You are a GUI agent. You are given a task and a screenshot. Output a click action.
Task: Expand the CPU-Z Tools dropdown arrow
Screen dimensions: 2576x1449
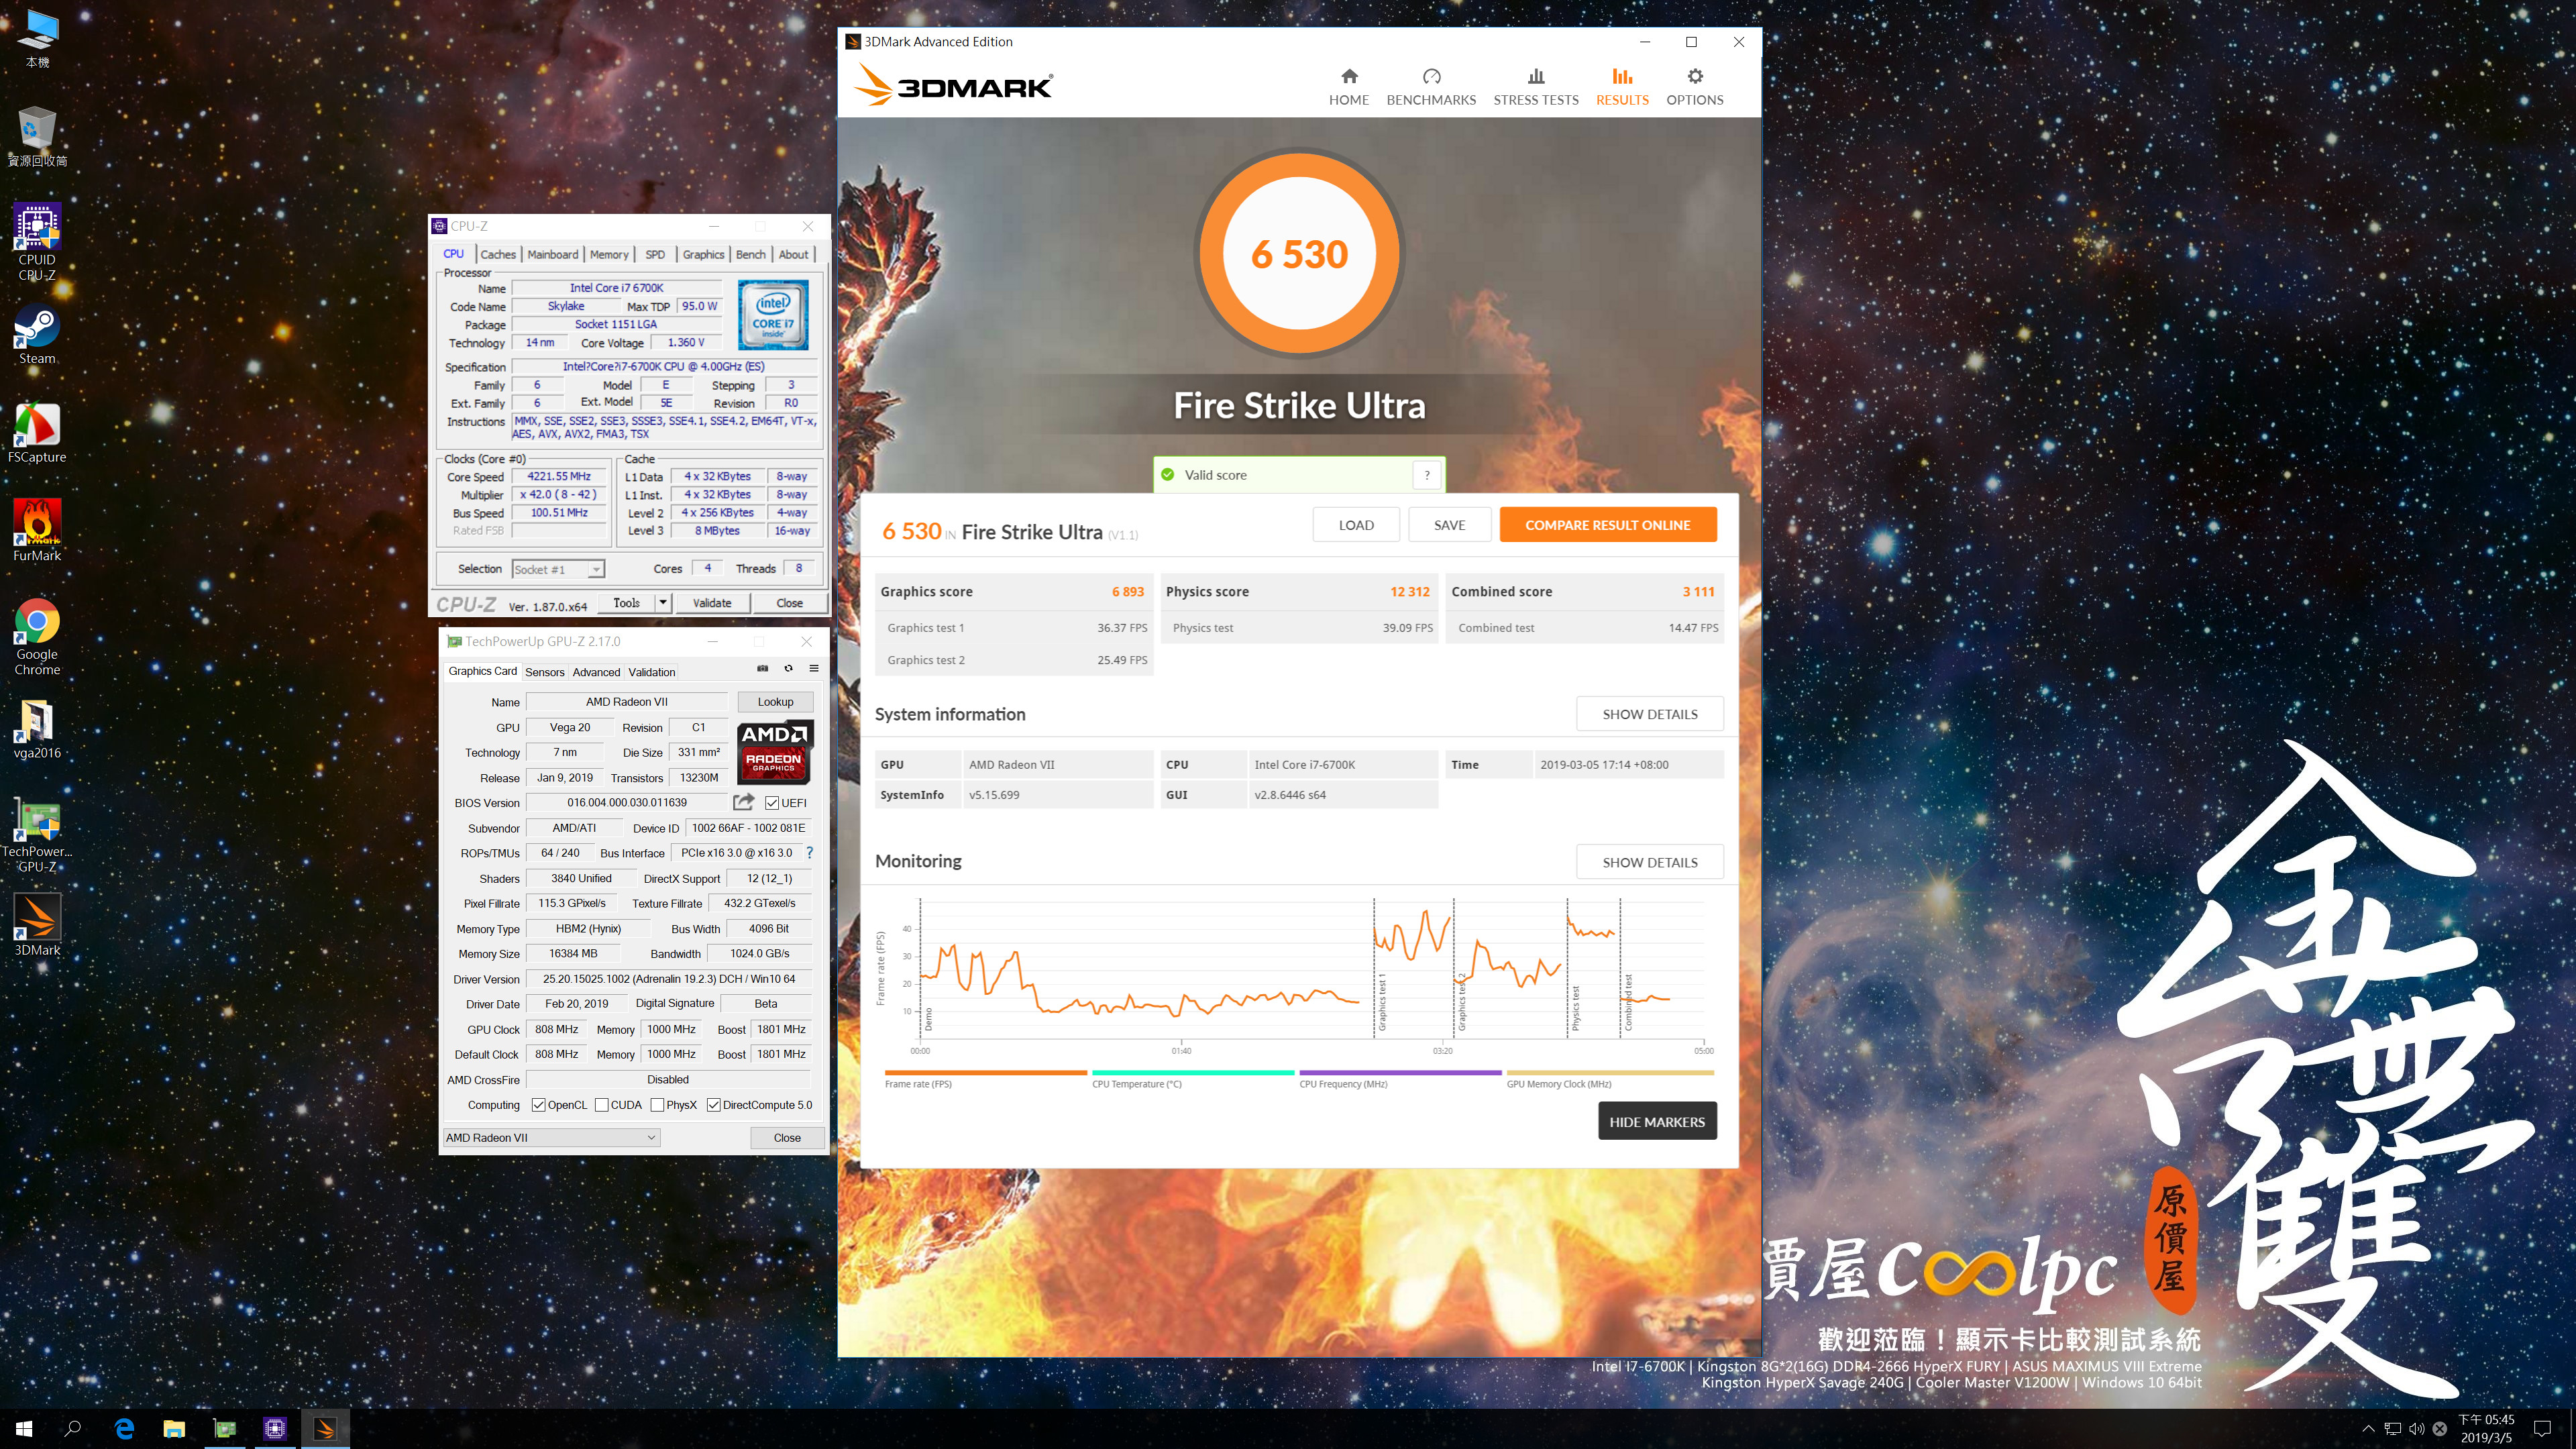[662, 603]
